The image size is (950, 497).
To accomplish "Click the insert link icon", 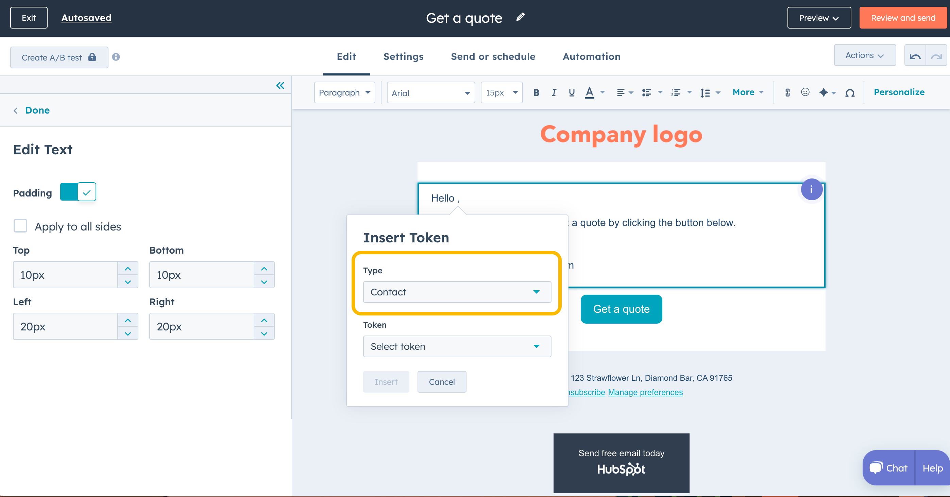I will (x=787, y=92).
